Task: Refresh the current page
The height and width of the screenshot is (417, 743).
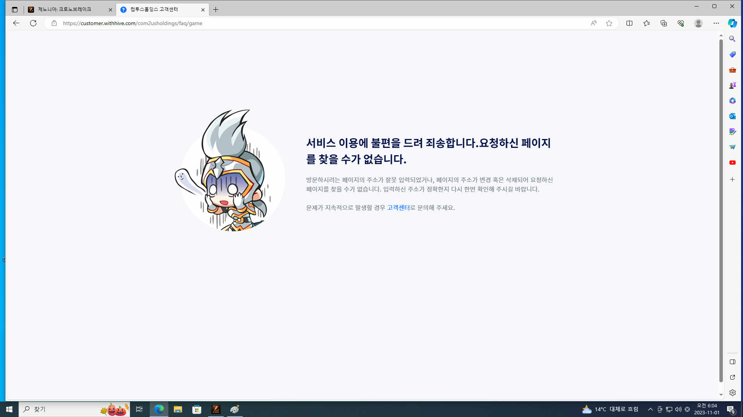Action: point(33,23)
